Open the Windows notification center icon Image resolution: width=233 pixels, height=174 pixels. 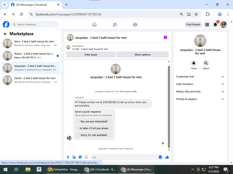click(226, 170)
